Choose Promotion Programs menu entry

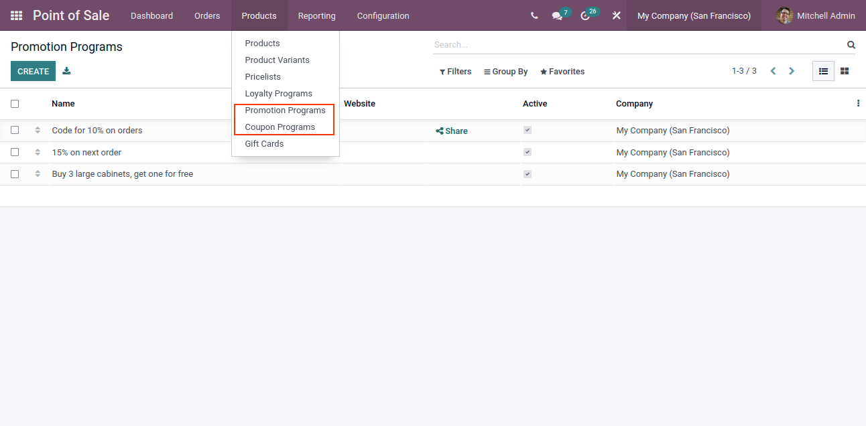286,111
